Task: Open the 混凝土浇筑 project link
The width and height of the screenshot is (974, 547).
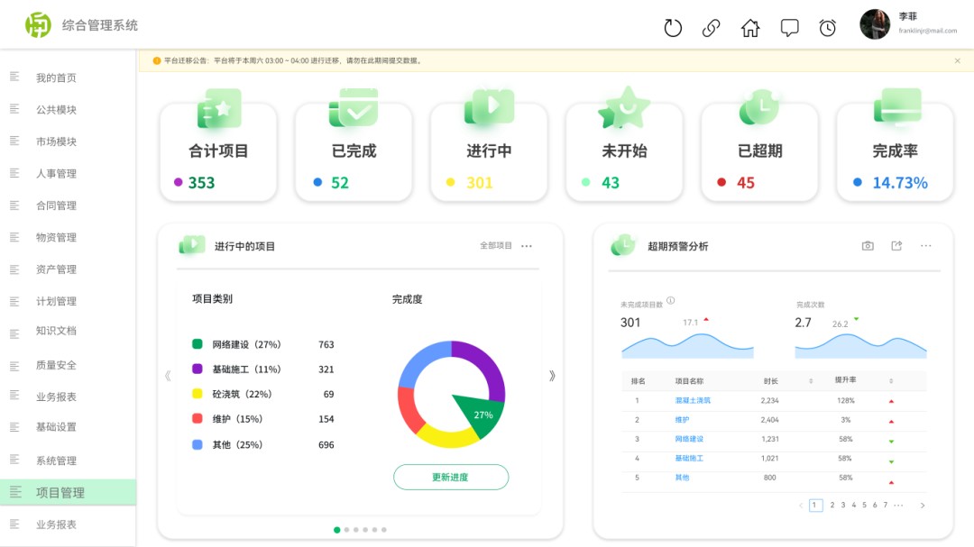Action: (693, 400)
